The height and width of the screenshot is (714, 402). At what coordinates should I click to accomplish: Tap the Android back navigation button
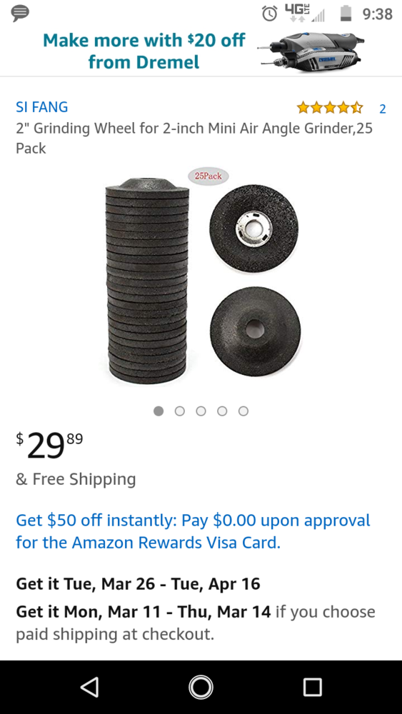click(90, 687)
